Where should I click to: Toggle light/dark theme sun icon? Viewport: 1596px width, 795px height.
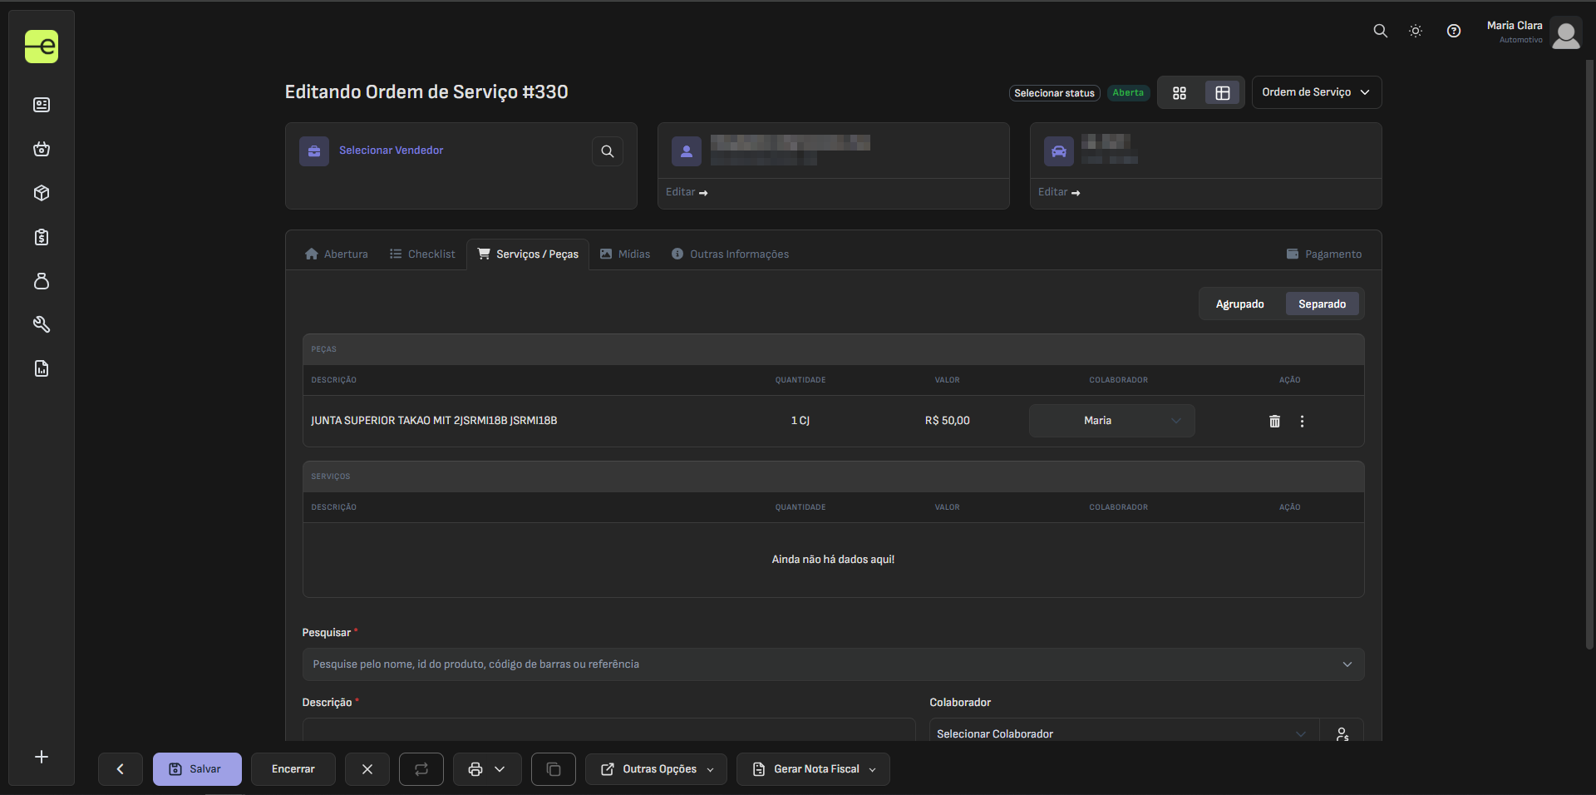[1416, 31]
